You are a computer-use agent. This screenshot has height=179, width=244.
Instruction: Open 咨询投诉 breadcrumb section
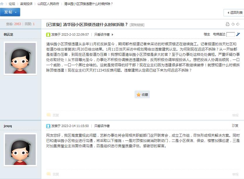[26, 4]
